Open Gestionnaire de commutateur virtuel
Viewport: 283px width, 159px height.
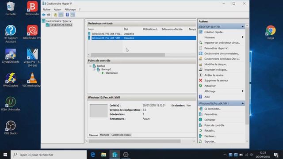point(222,53)
